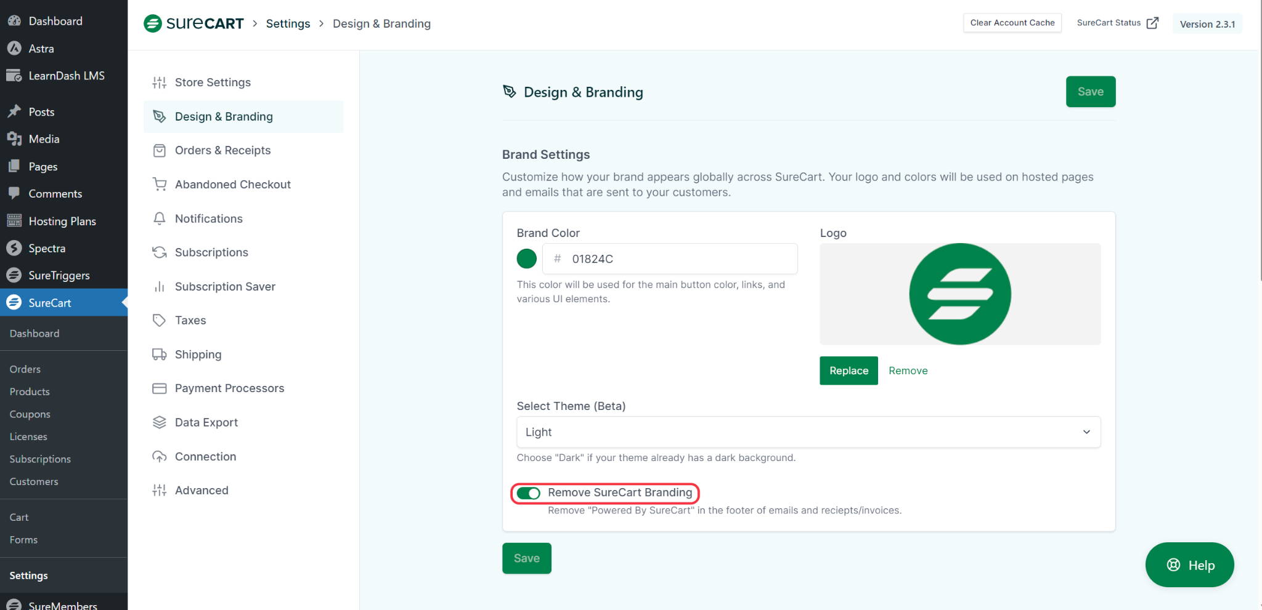Click the Posts pin icon
Image resolution: width=1262 pixels, height=610 pixels.
coord(14,111)
